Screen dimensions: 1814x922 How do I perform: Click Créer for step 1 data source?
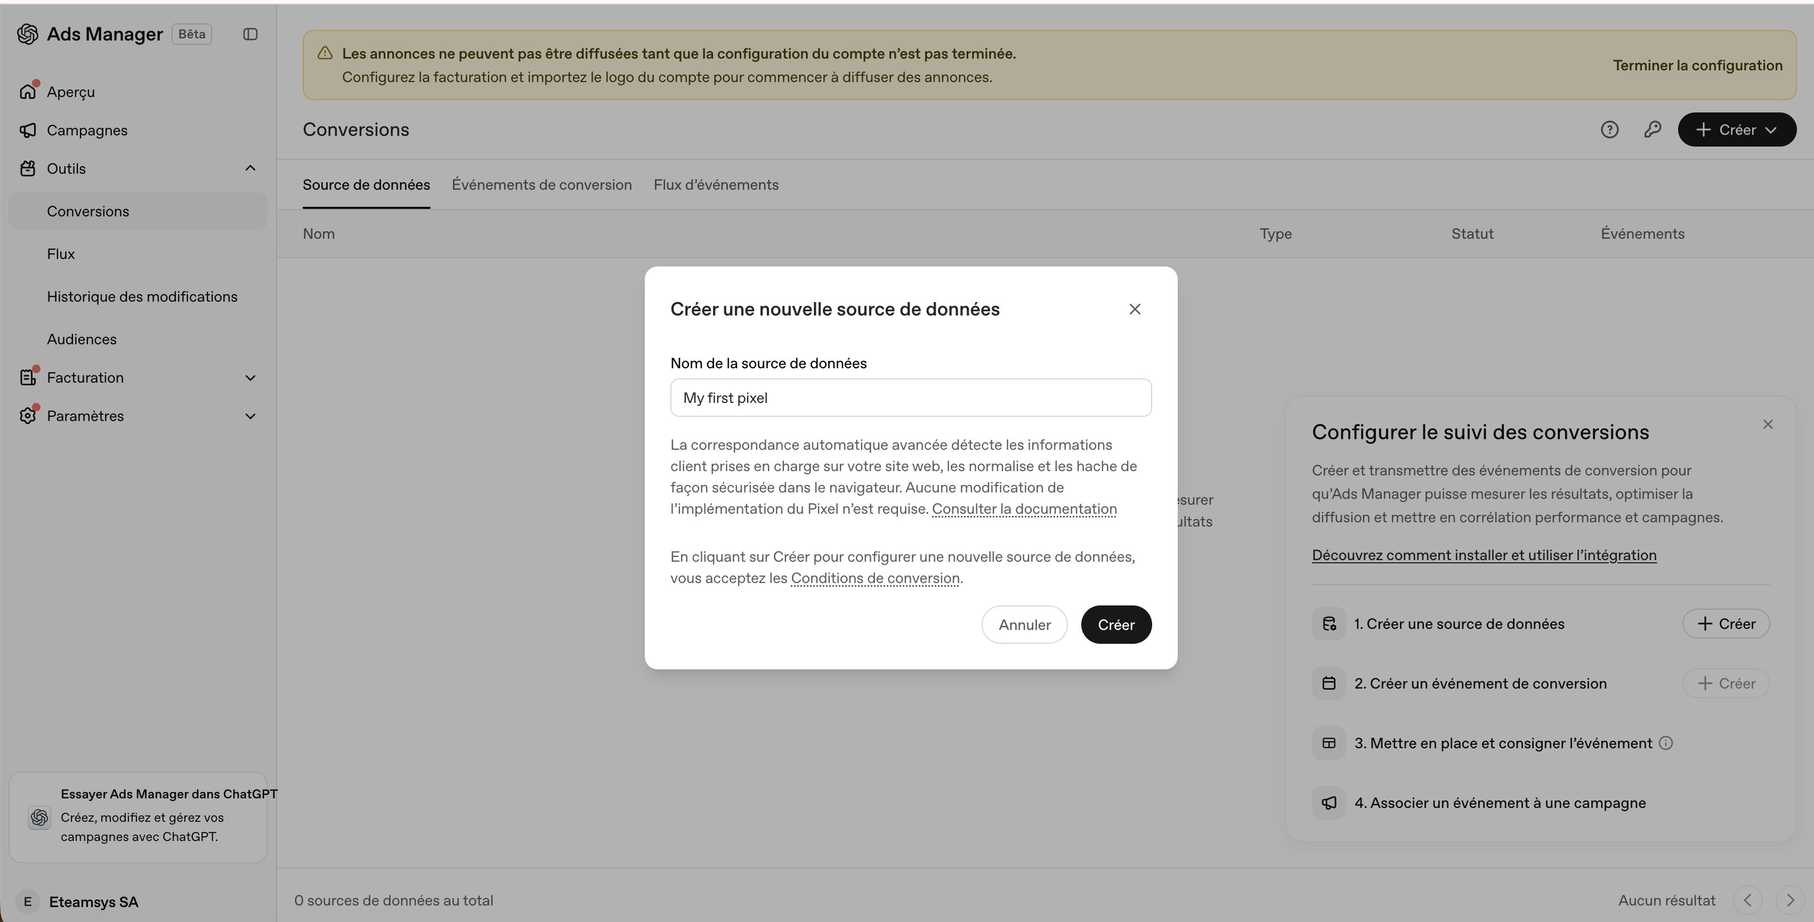pyautogui.click(x=1726, y=624)
